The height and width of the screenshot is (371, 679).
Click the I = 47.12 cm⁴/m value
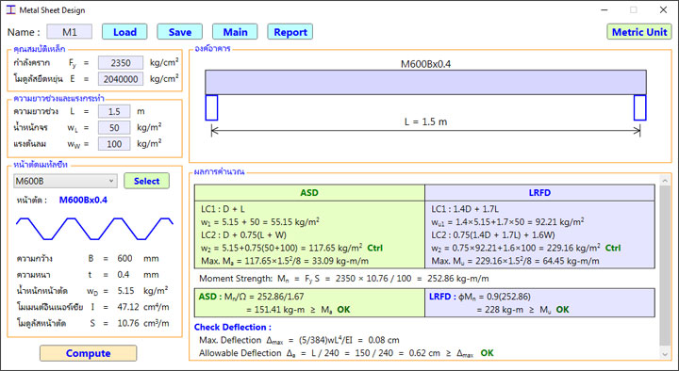[x=128, y=307]
